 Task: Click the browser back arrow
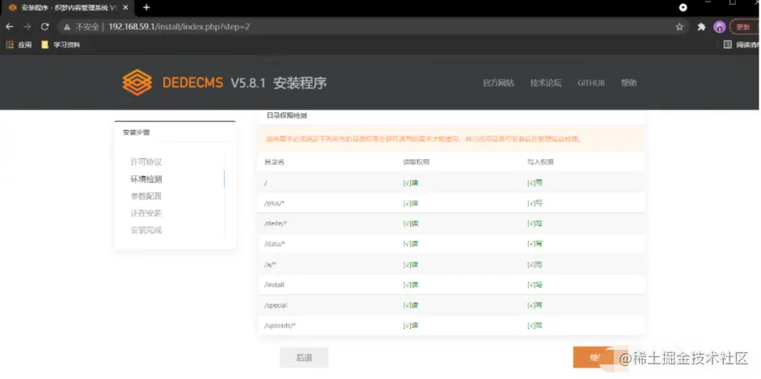click(9, 27)
